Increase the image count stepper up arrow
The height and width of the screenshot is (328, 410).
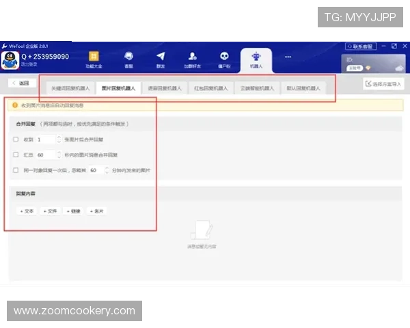pyautogui.click(x=59, y=137)
